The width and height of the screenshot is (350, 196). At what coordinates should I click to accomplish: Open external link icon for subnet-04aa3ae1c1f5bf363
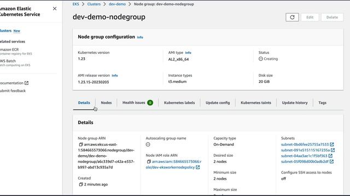tap(330, 156)
